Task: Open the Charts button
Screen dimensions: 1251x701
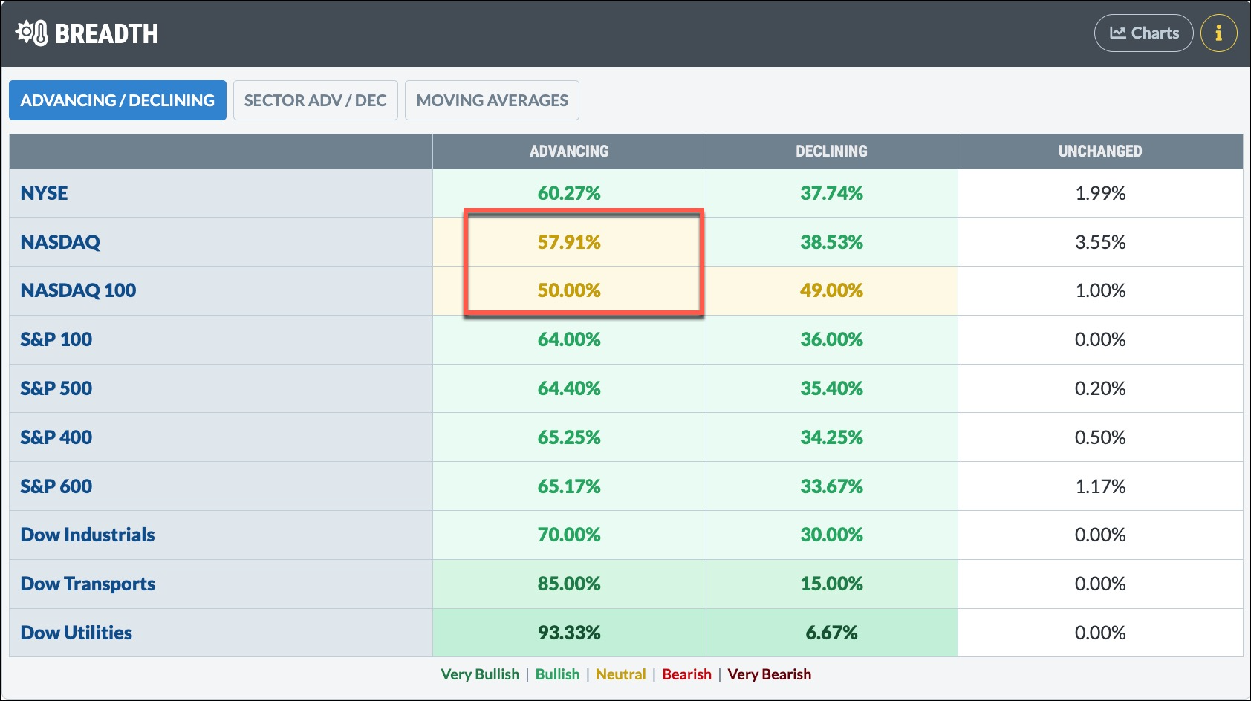Action: point(1143,33)
